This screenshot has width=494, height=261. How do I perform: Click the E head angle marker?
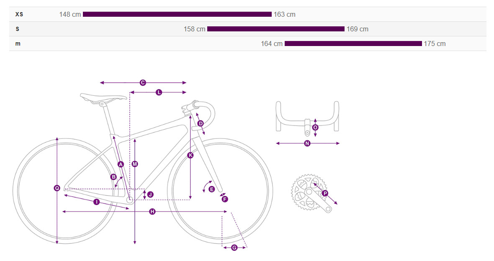(211, 189)
